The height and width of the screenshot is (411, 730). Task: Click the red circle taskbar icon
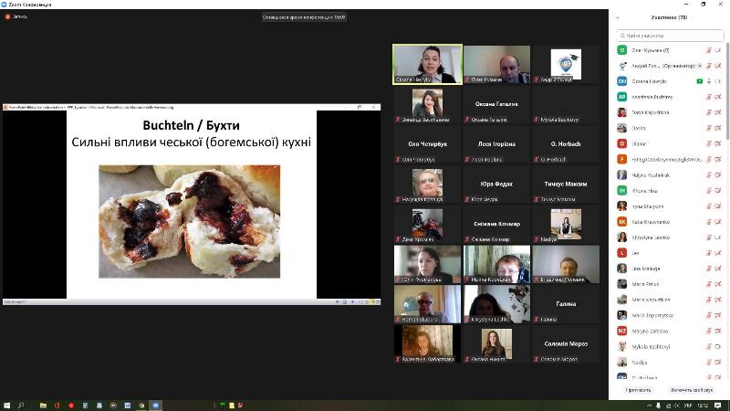tap(71, 406)
